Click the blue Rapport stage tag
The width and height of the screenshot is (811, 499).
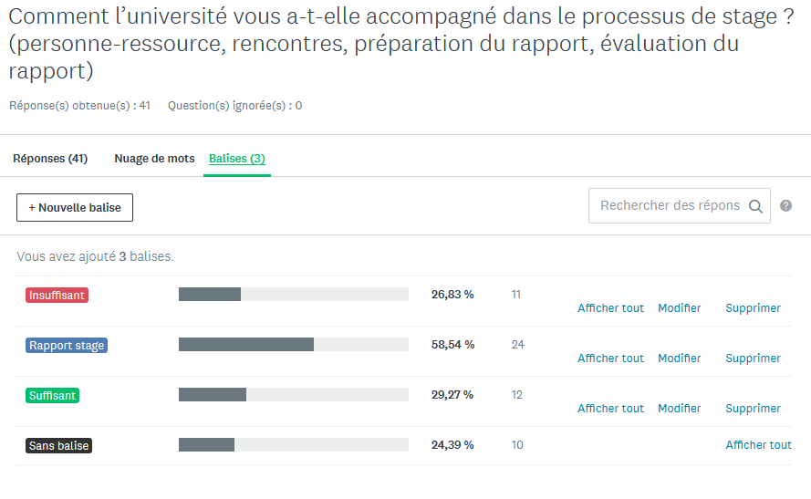(x=67, y=346)
